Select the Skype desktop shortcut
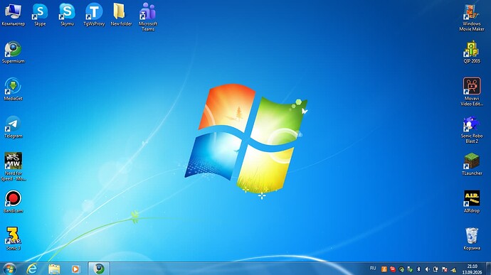 [x=40, y=15]
